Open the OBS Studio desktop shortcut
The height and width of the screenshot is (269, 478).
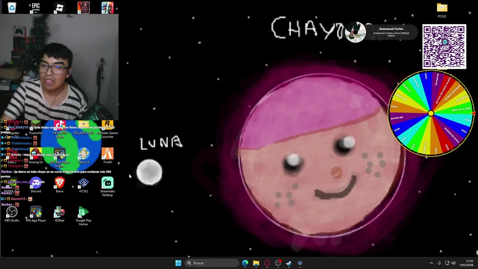(12, 215)
